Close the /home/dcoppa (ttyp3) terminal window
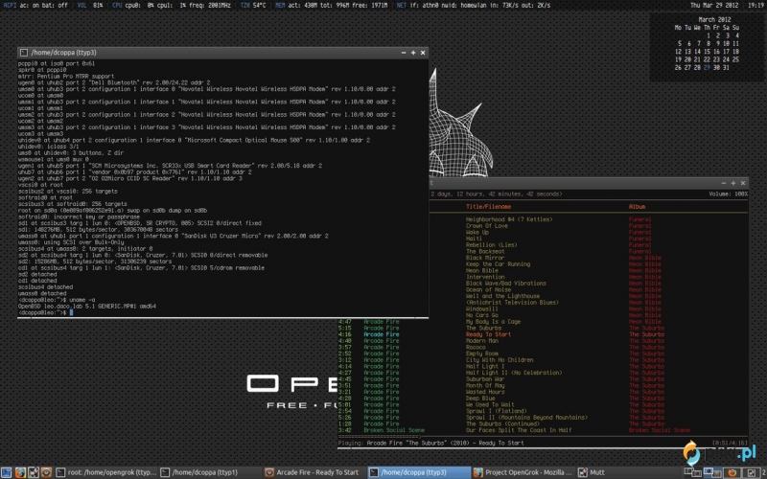Screen dimensions: 767x479 [423, 53]
